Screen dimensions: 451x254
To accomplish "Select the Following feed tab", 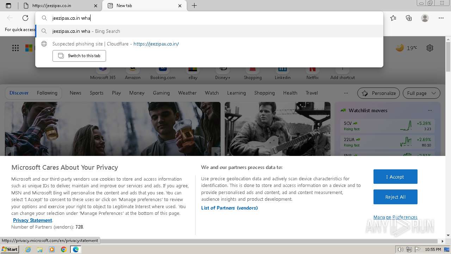I will coord(47,93).
